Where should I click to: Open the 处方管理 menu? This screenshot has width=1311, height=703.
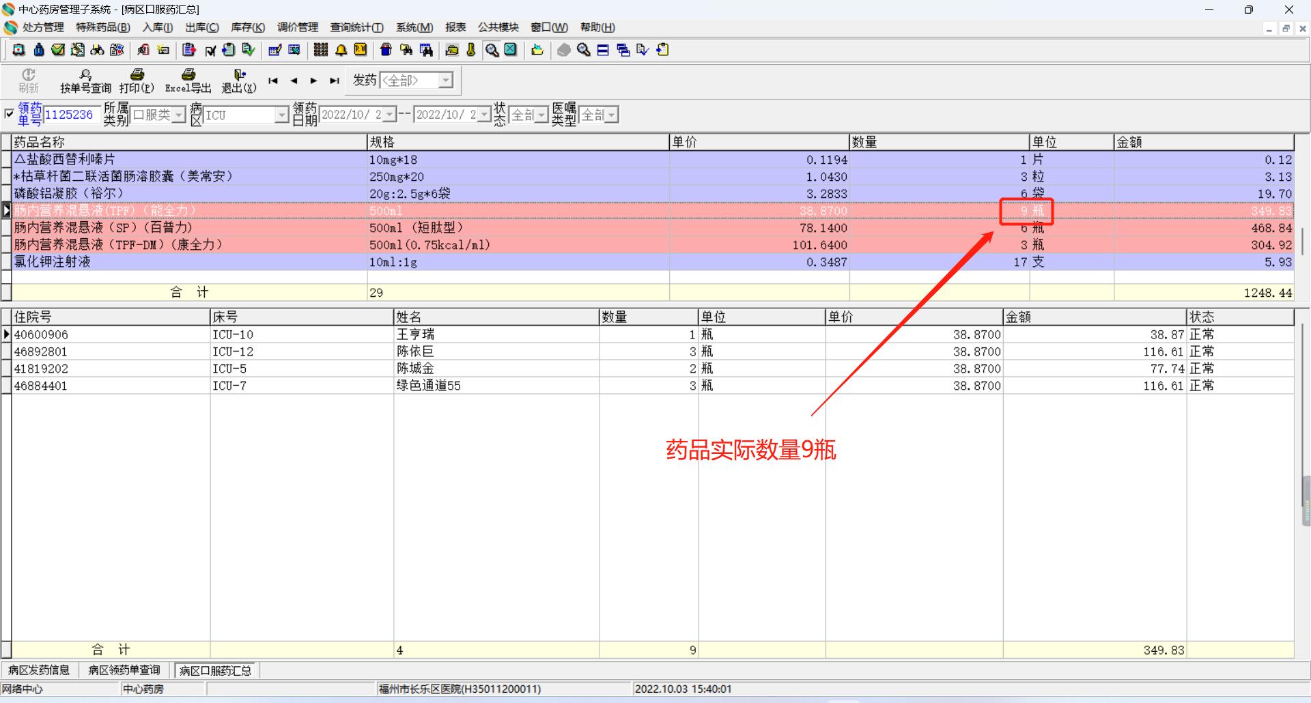coord(43,27)
